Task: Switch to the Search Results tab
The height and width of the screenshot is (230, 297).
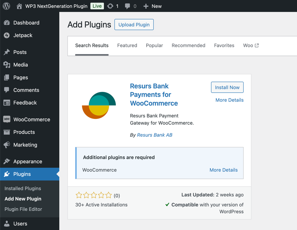Action: [x=92, y=46]
